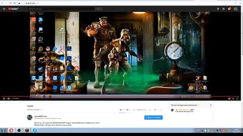This screenshot has height=136, width=243.
Task: Open the notifications bell
Action: coord(229,9)
